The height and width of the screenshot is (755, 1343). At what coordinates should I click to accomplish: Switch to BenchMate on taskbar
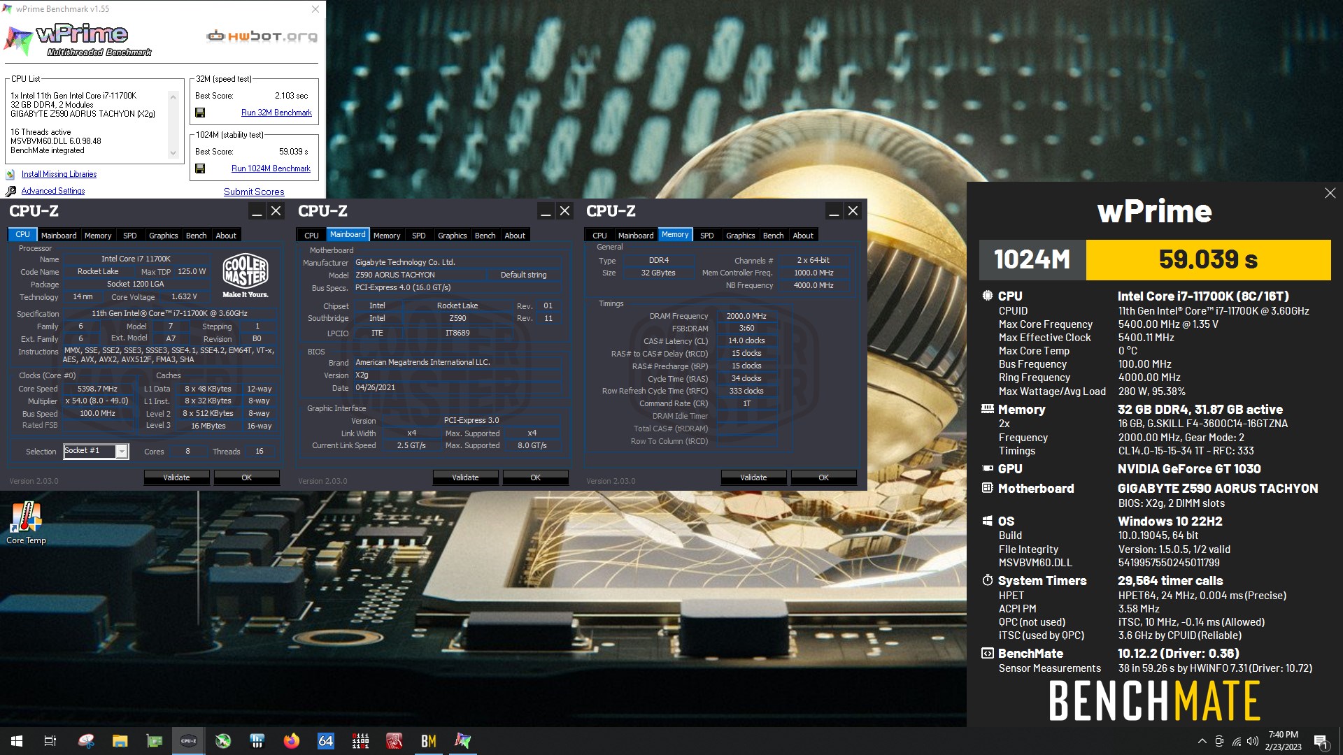pyautogui.click(x=429, y=741)
